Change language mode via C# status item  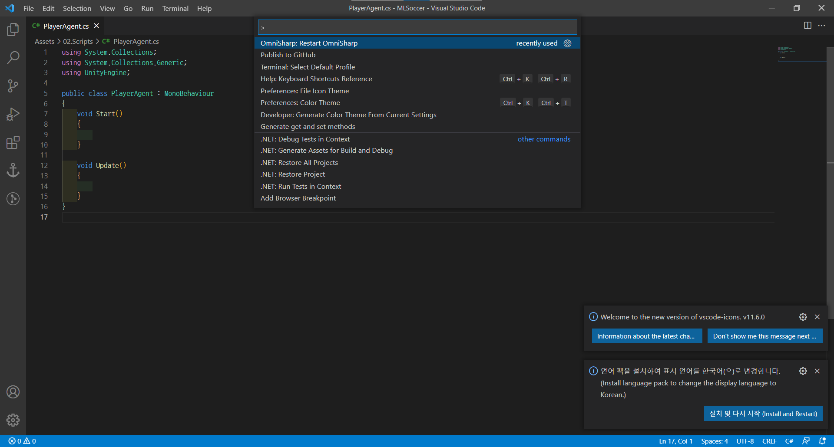pos(789,441)
